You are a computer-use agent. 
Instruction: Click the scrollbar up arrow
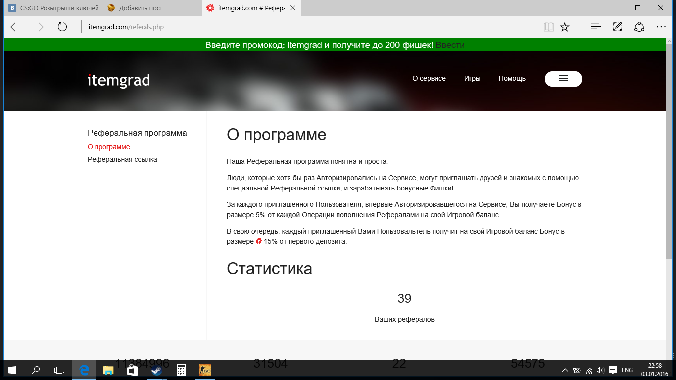click(x=669, y=42)
